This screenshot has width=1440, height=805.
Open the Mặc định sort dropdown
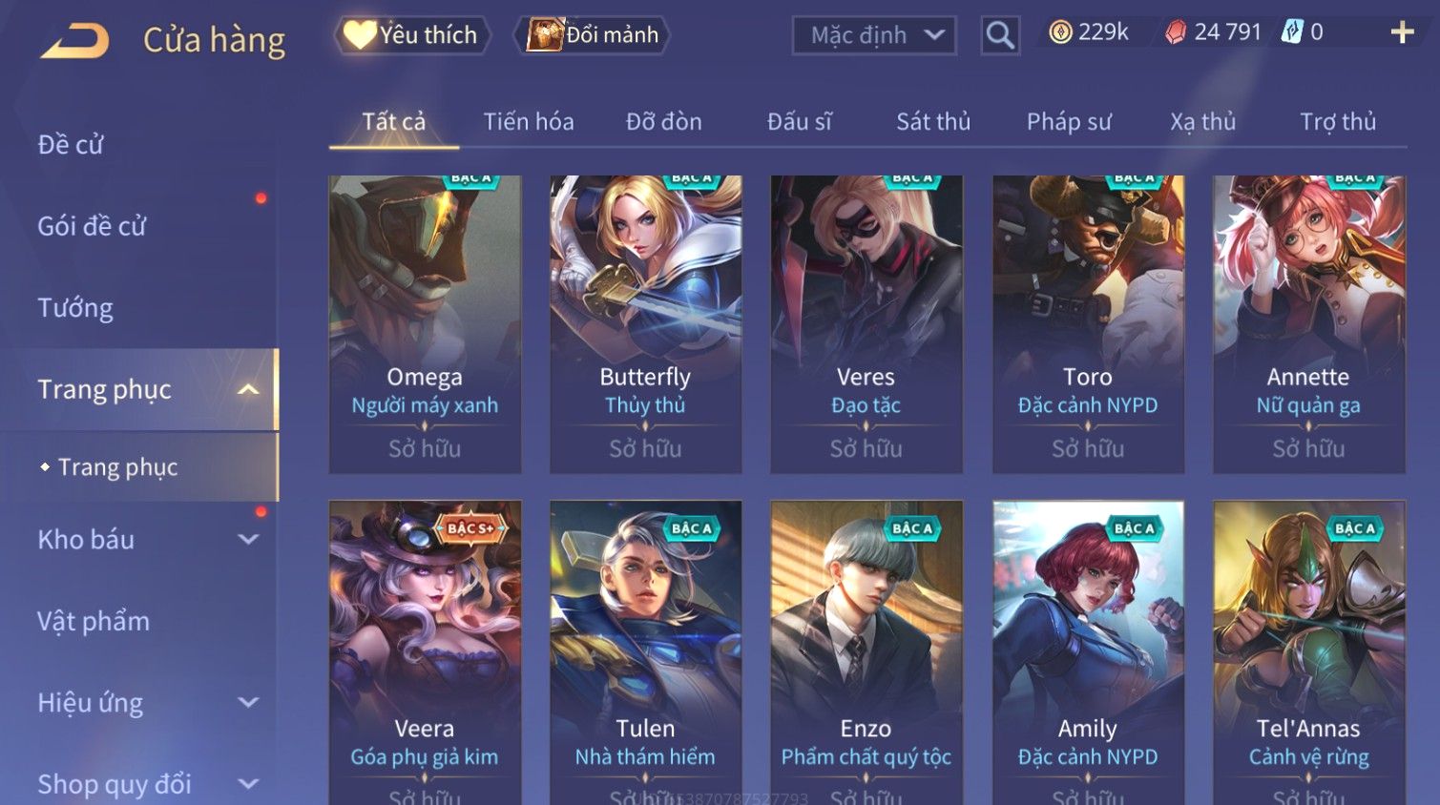click(874, 35)
